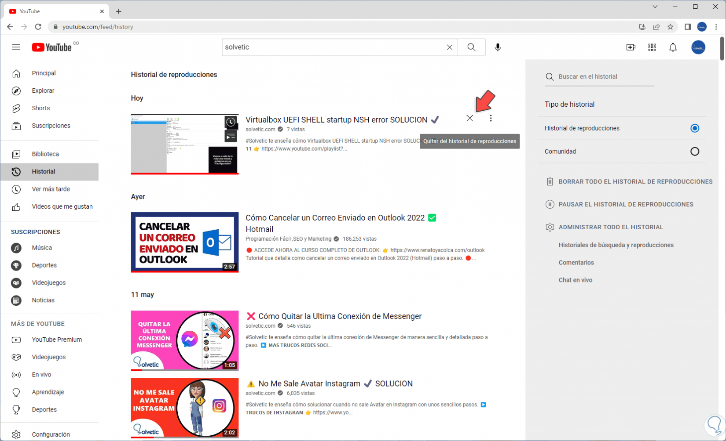726x441 pixels.
Task: Close the YouTube browser tab
Action: coord(102,11)
